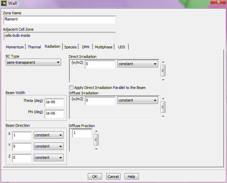
Task: Switch to the Momentum tab
Action: 15,47
